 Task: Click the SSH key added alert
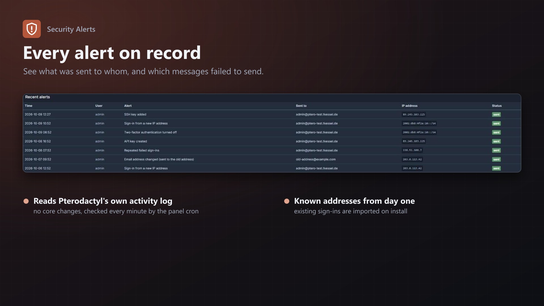tap(135, 114)
